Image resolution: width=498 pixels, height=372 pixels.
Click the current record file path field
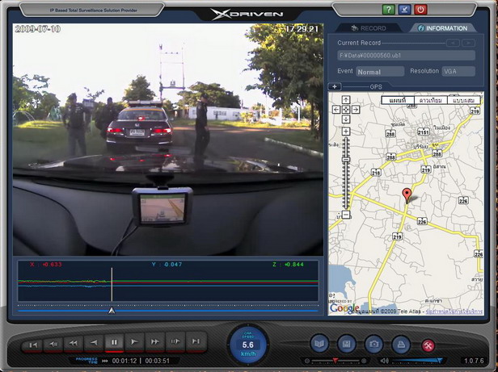[x=406, y=56]
